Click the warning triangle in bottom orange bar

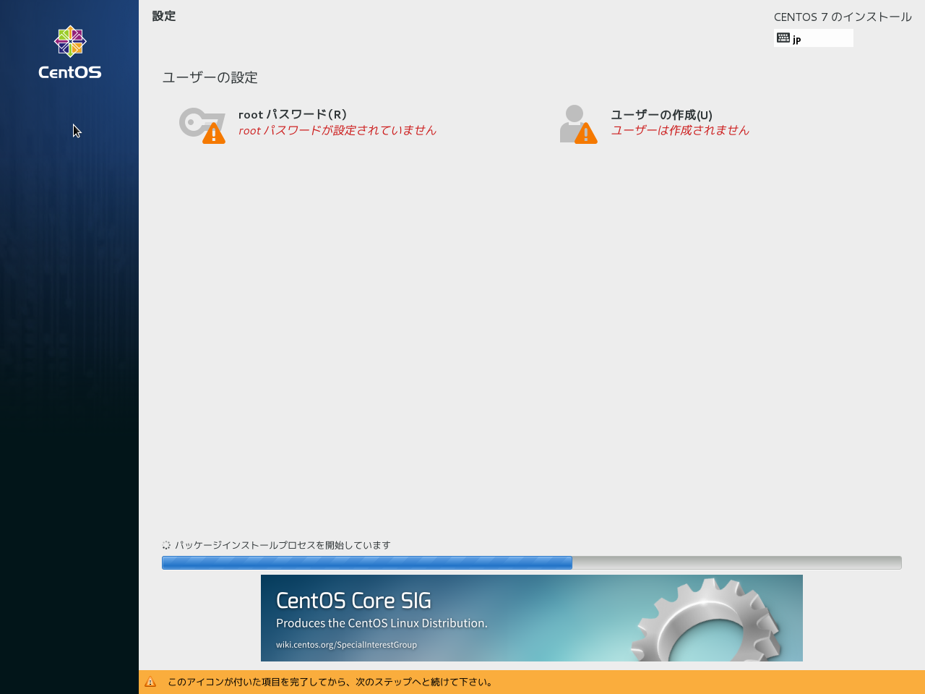[x=150, y=682]
